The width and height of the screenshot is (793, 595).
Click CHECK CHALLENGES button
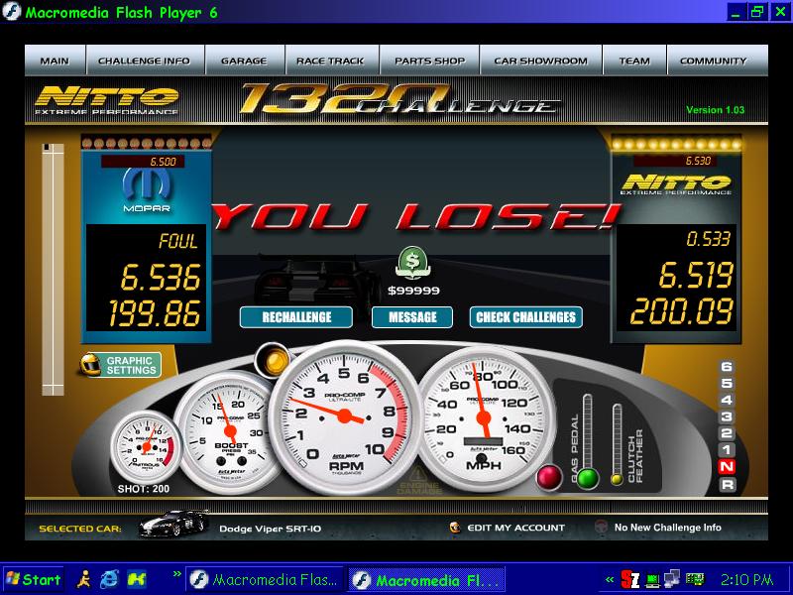526,317
